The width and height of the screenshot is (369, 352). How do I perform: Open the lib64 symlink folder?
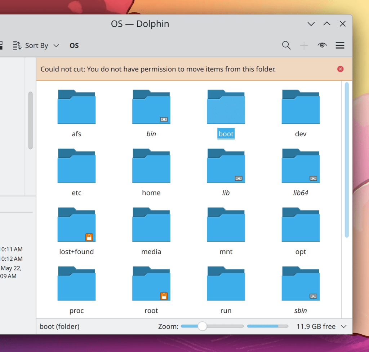pyautogui.click(x=301, y=166)
